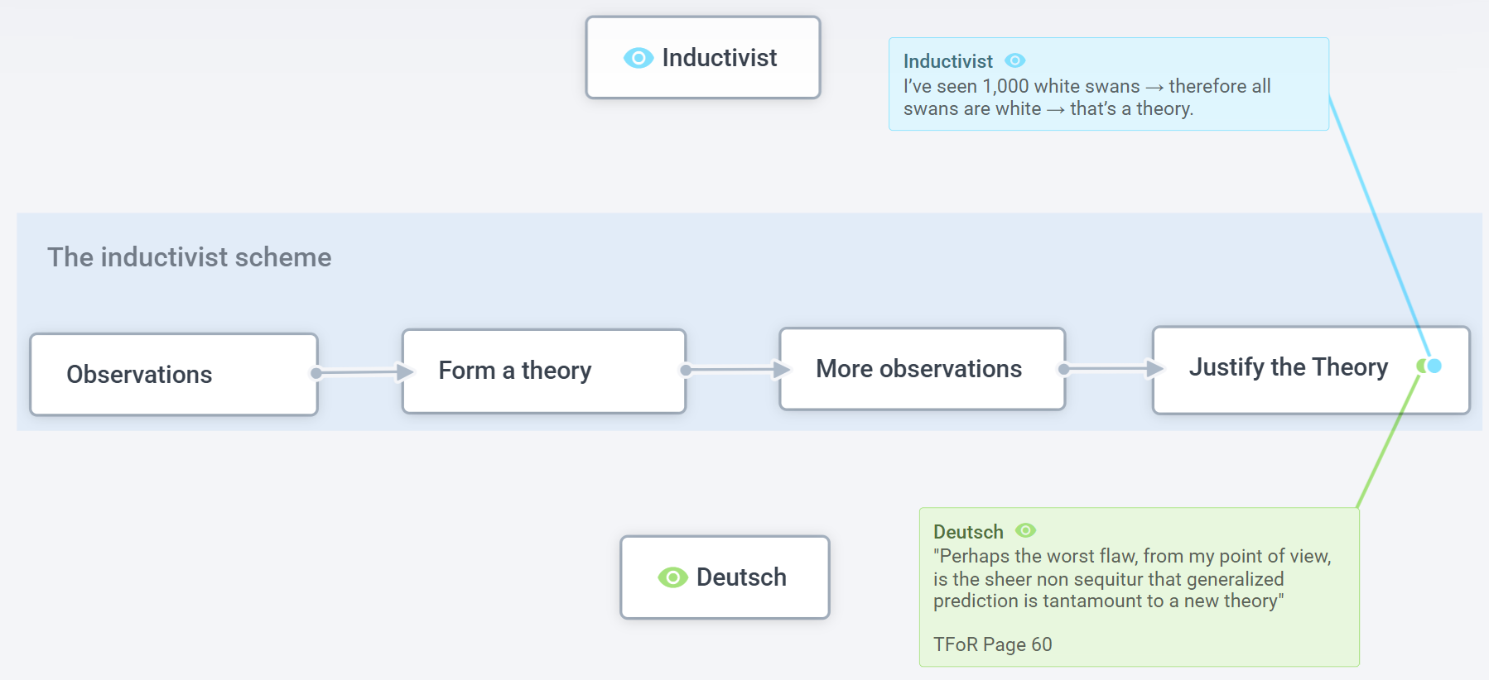Click the connector dot on the Observations node's right edge
Viewport: 1489px width, 680px height.
point(316,373)
